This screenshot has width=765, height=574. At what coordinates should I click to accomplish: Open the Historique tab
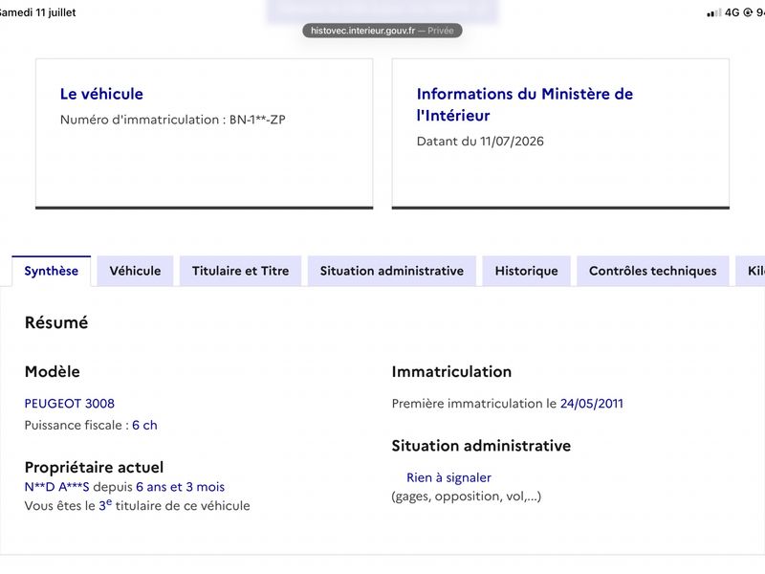[x=527, y=271]
